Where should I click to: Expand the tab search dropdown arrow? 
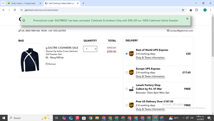tap(3, 3)
